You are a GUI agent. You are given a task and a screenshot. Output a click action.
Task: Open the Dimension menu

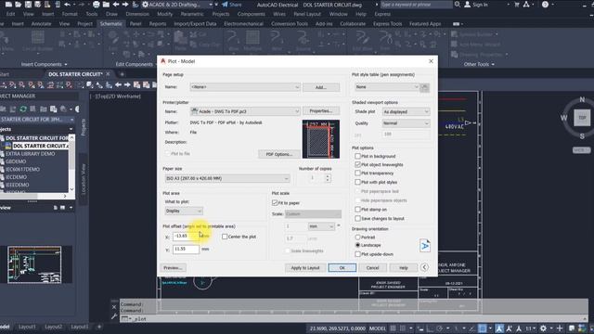(x=137, y=14)
